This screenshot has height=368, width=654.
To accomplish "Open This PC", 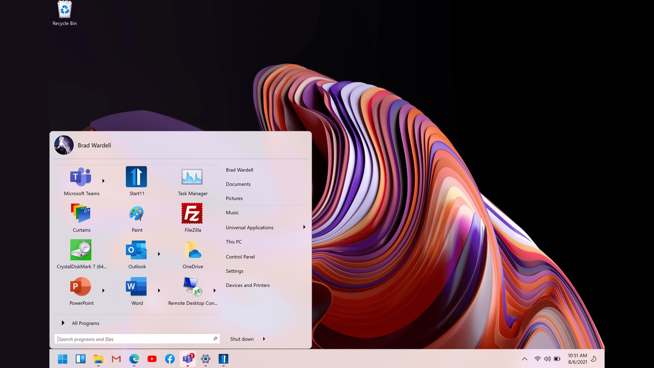I will pos(234,242).
